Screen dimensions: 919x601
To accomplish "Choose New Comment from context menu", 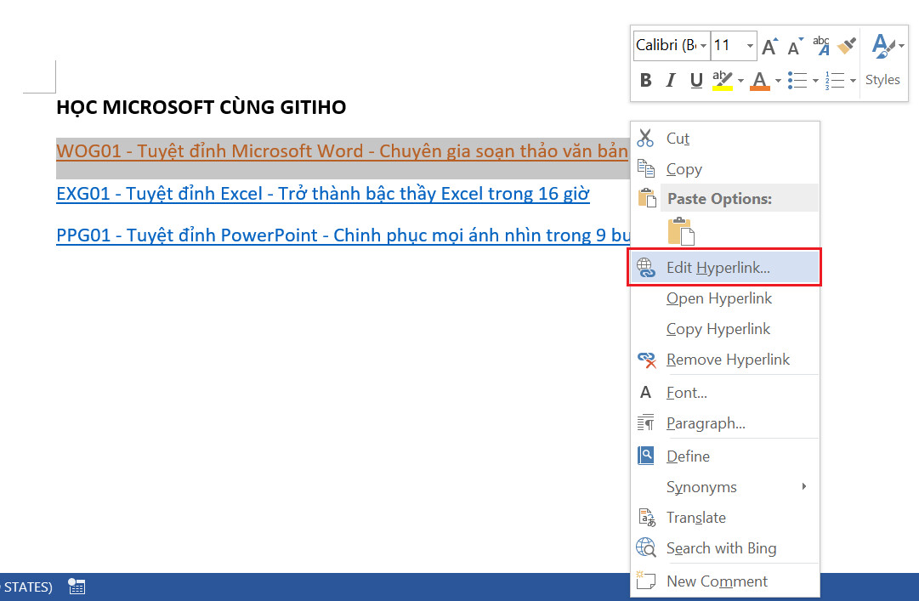I will tap(725, 581).
